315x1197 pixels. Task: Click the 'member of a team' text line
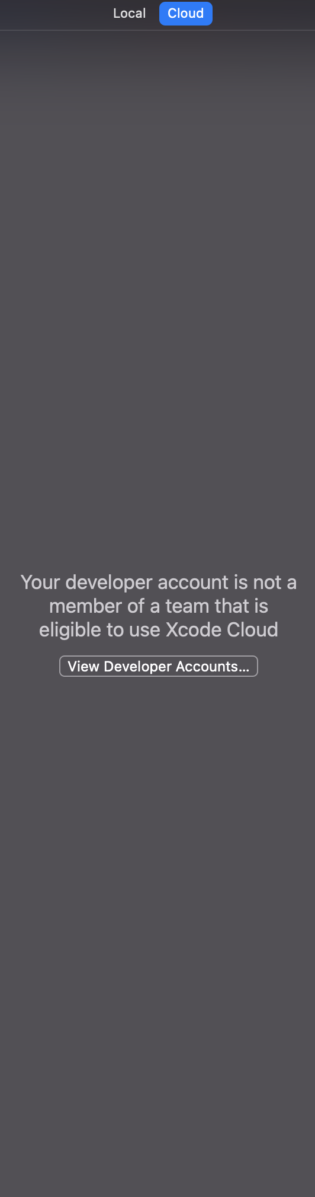click(x=159, y=606)
